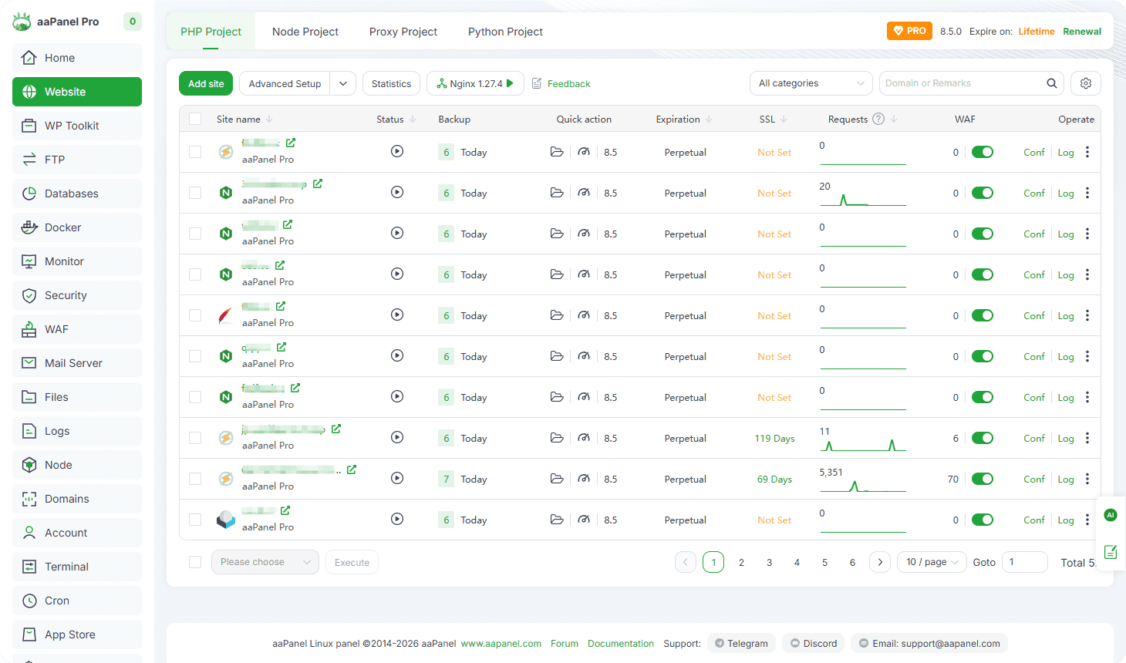Disable WAF toggle for the 5,351 requests site

point(982,479)
